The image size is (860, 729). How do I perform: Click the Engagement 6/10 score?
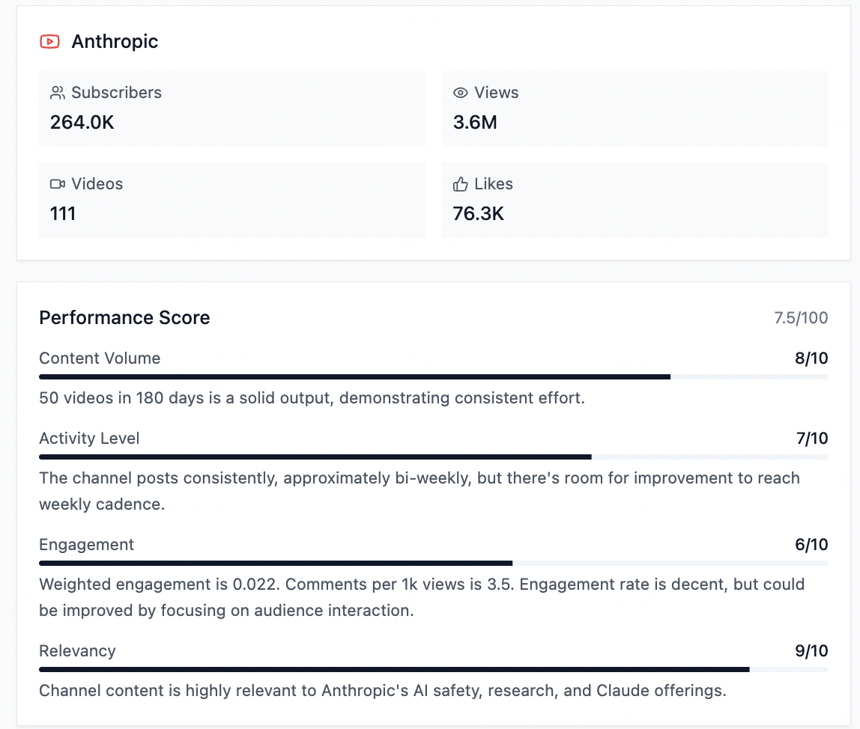[812, 544]
